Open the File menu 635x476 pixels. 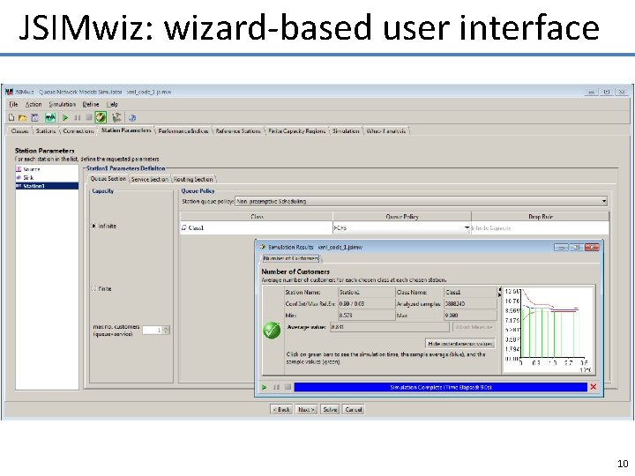click(13, 104)
